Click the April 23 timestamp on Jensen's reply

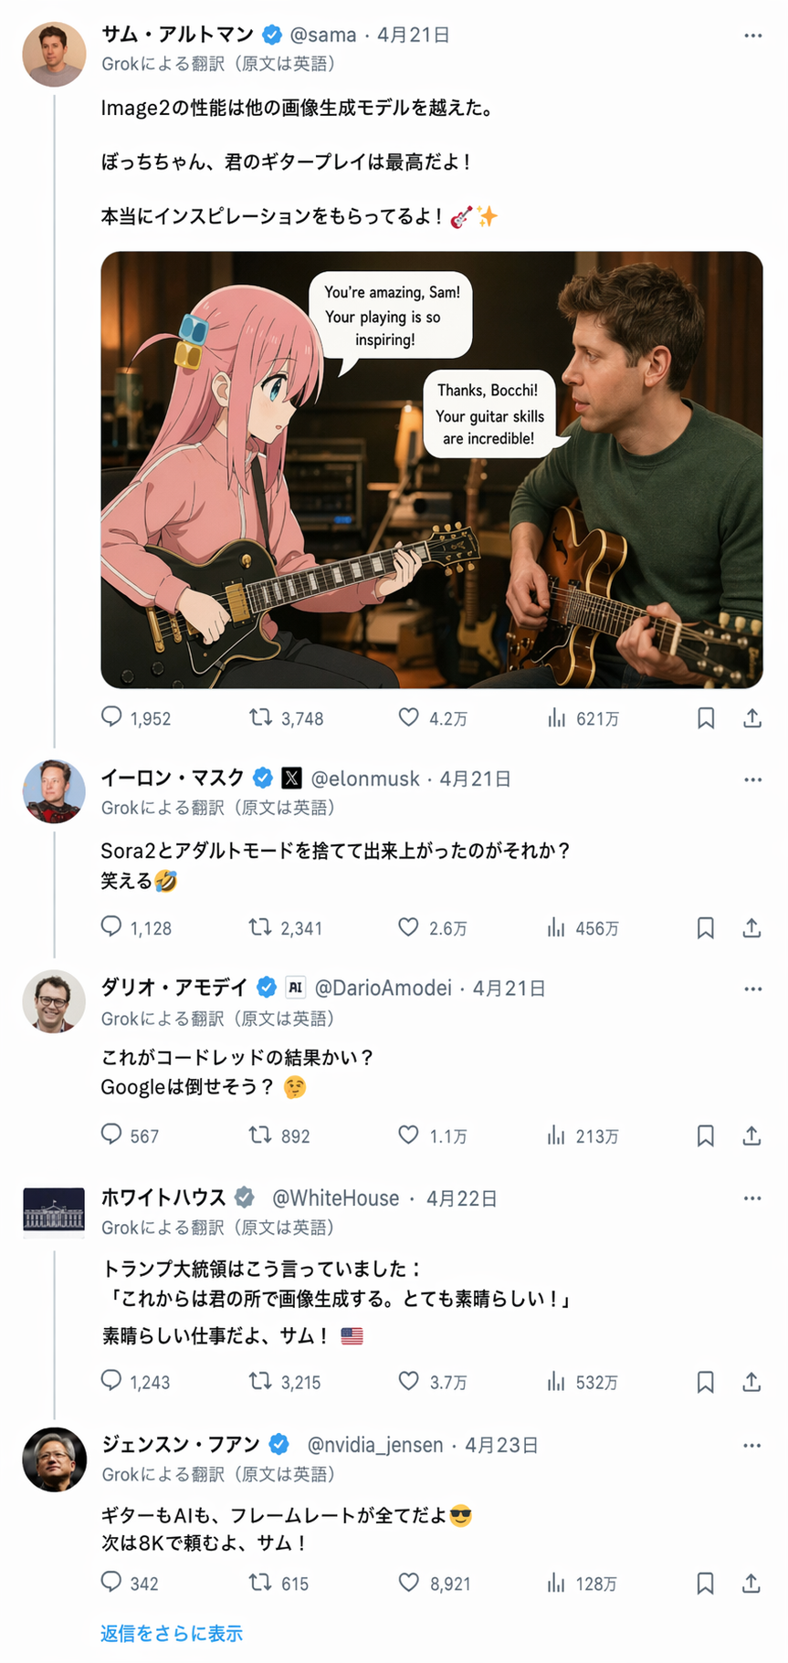[x=501, y=1445]
